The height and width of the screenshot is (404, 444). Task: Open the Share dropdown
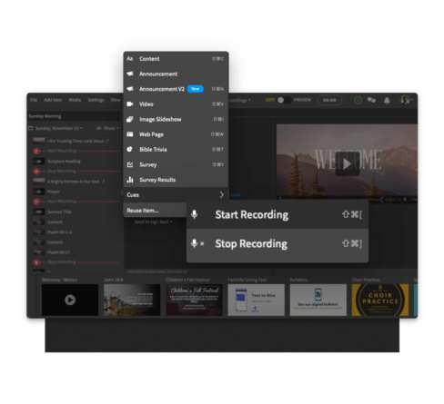pos(107,128)
